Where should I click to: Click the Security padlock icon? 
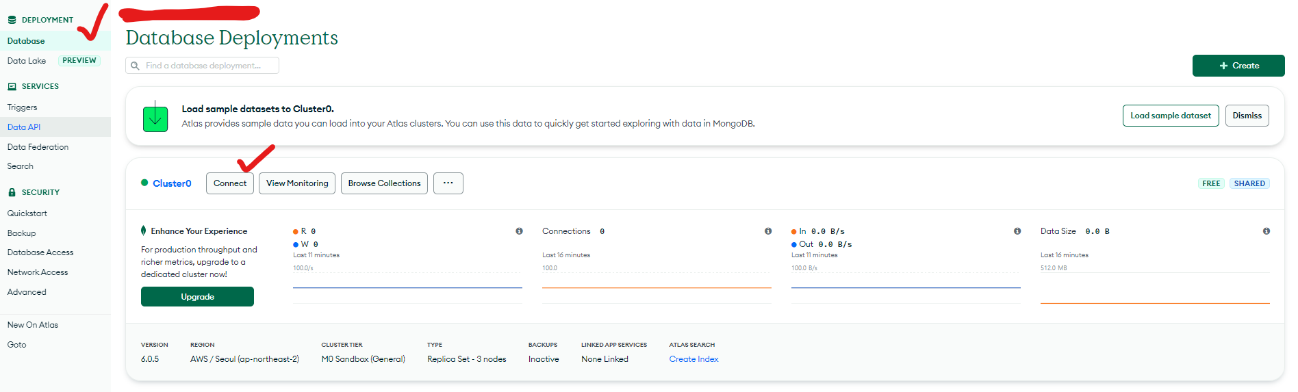click(12, 192)
